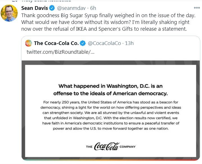
Task: Open the @seanmdav handle
Action: tap(71, 8)
